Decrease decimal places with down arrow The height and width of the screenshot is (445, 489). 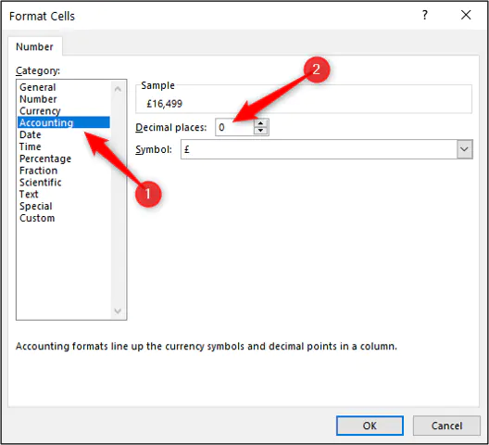pos(260,131)
